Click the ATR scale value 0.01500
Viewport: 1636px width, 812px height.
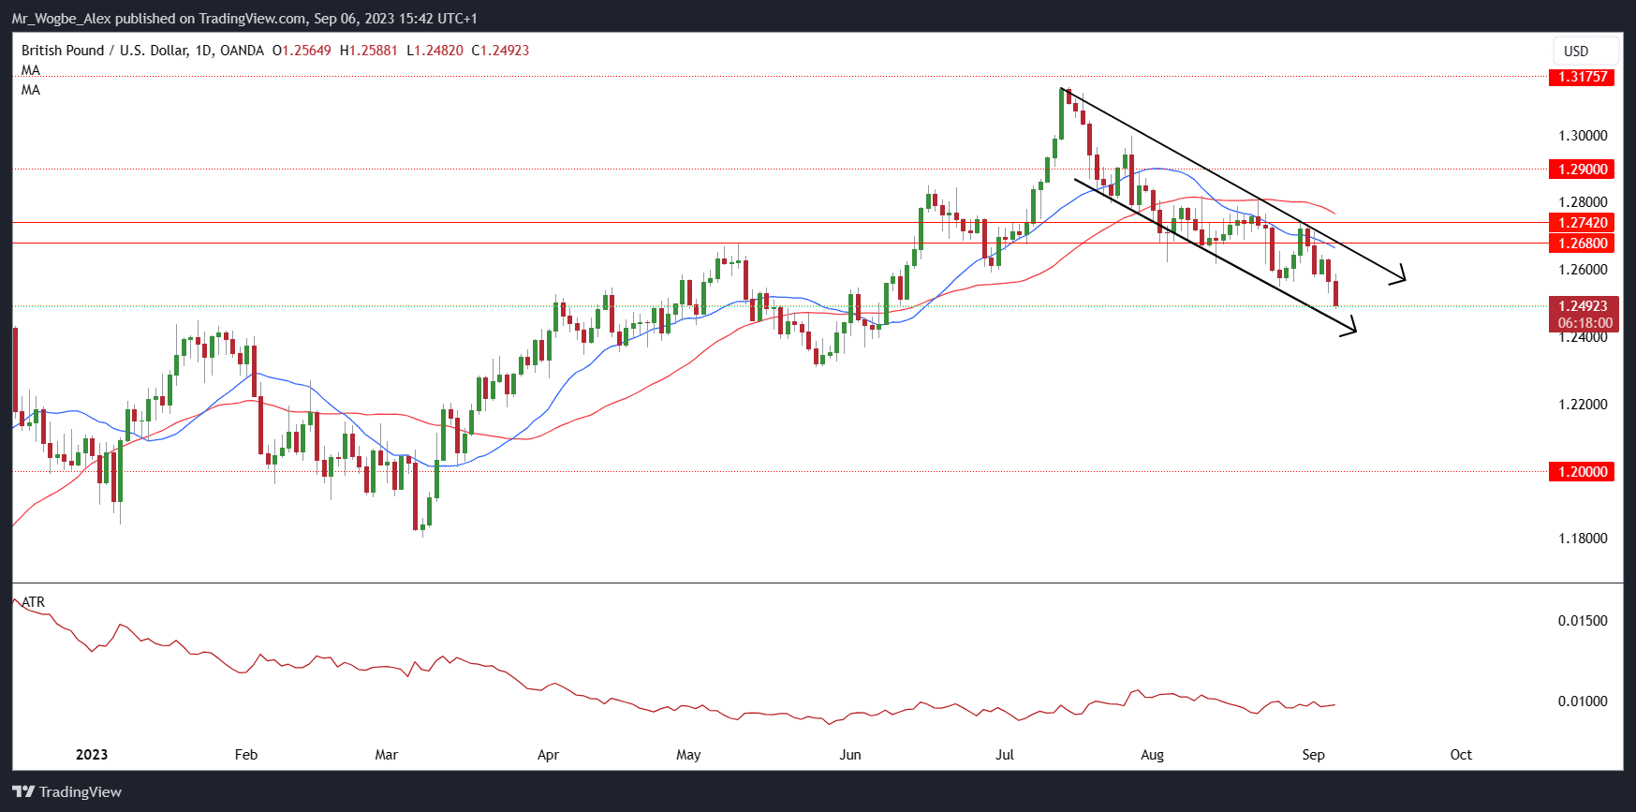1583,621
